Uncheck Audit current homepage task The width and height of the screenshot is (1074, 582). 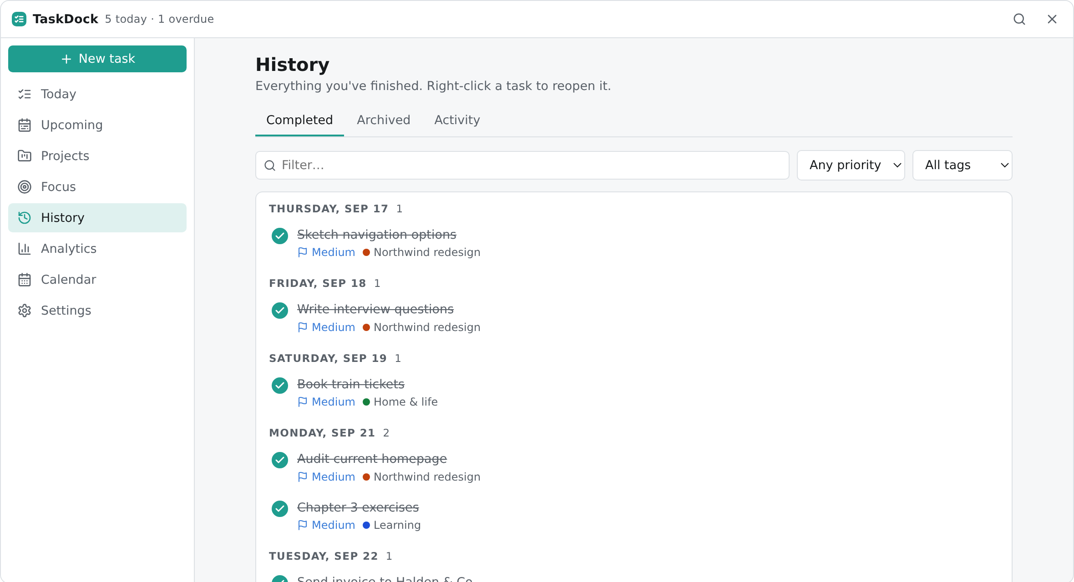(x=280, y=460)
